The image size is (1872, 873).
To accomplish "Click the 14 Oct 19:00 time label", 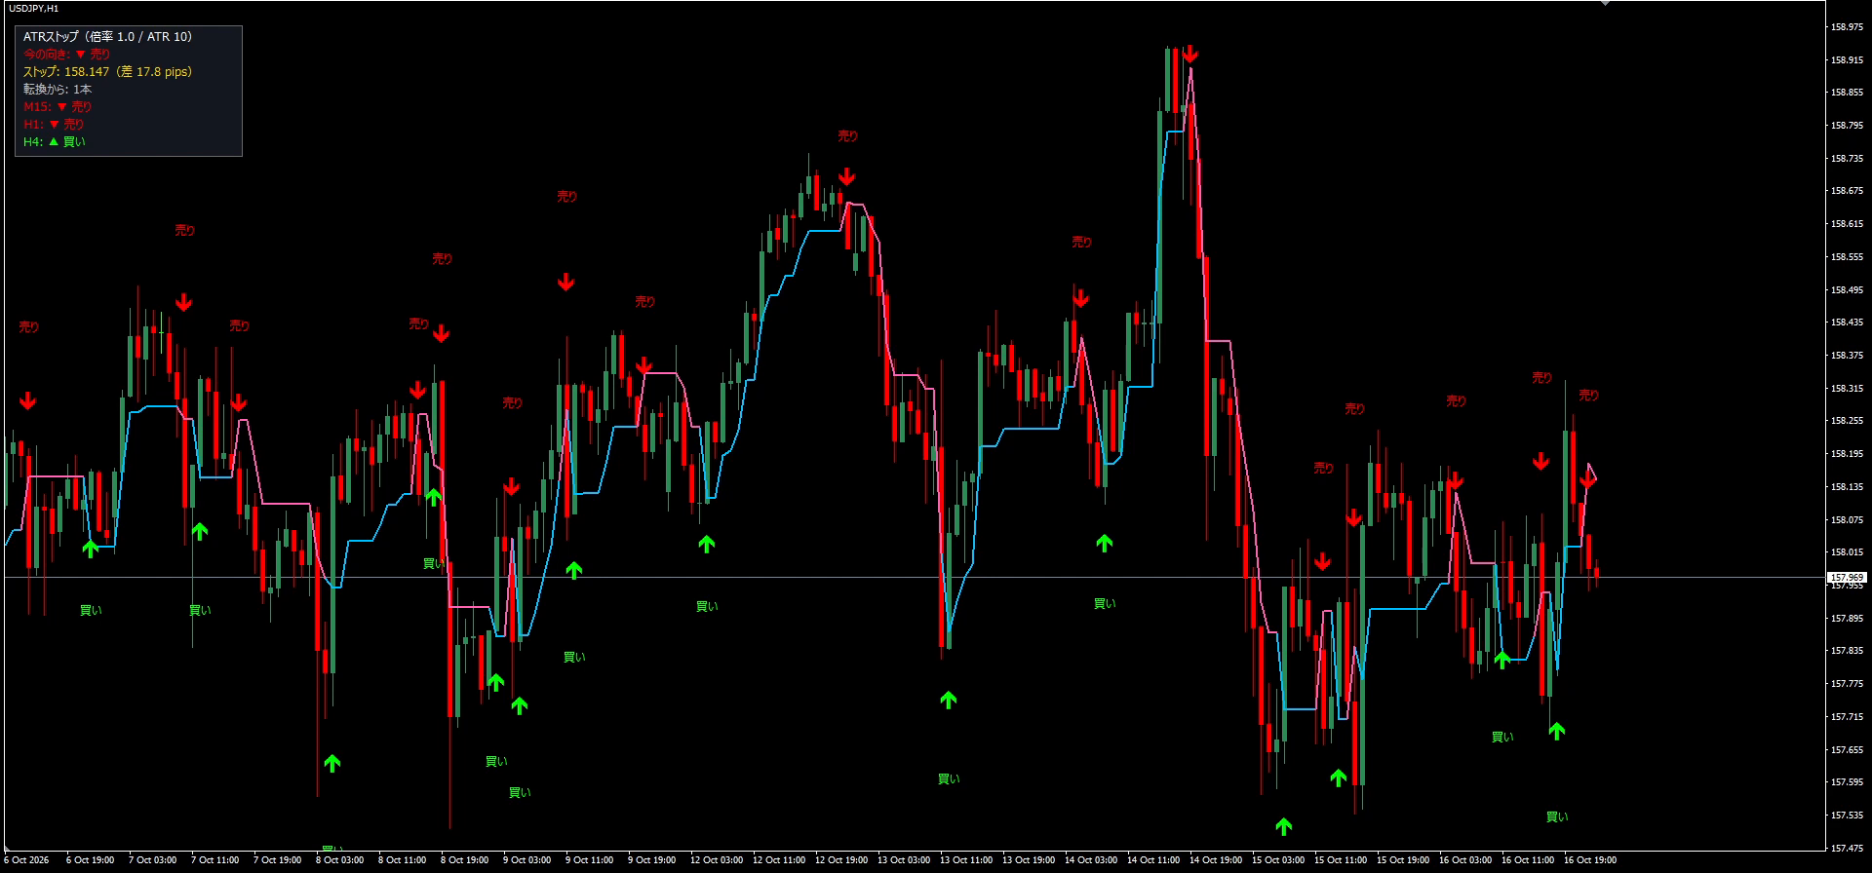I will [1216, 860].
